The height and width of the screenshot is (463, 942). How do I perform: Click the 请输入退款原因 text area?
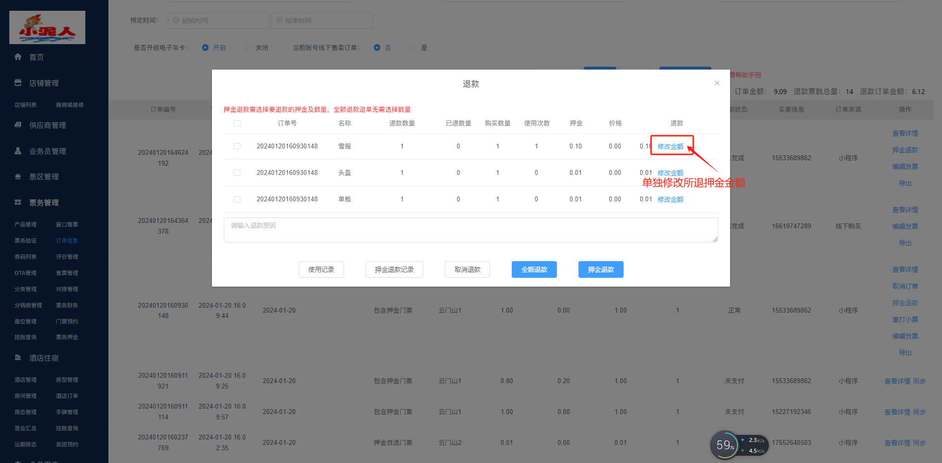pos(470,230)
